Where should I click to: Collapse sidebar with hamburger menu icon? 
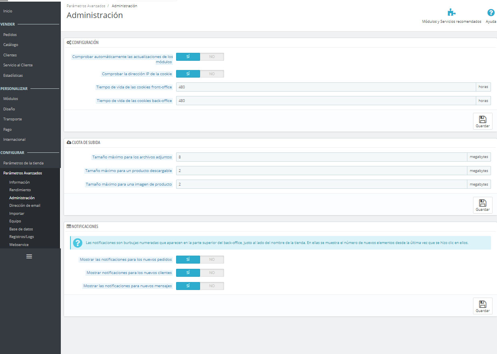[x=29, y=256]
